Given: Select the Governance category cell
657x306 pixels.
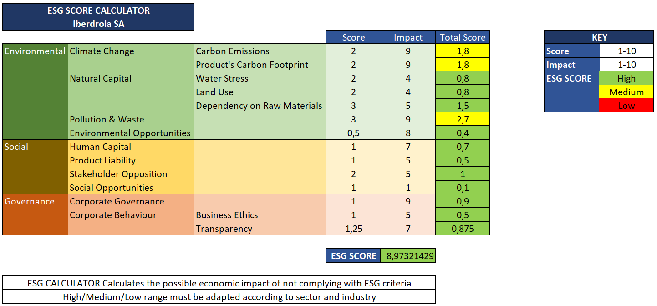Looking at the screenshot, I should click(x=35, y=201).
